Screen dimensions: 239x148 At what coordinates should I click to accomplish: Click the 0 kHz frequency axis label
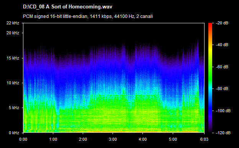pyautogui.click(x=14, y=133)
